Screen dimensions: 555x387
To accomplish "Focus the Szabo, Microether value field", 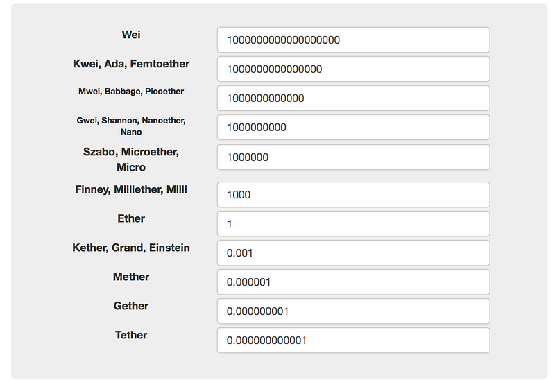I will (353, 157).
